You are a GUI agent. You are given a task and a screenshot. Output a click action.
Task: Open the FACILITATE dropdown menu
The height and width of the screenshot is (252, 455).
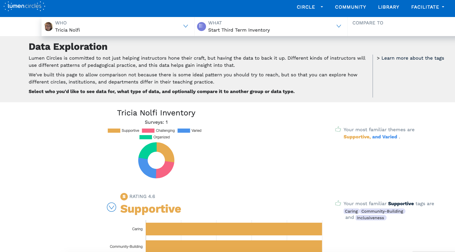tap(428, 7)
